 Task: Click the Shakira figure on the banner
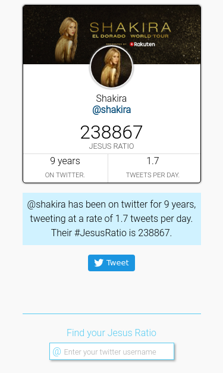pyautogui.click(x=67, y=40)
